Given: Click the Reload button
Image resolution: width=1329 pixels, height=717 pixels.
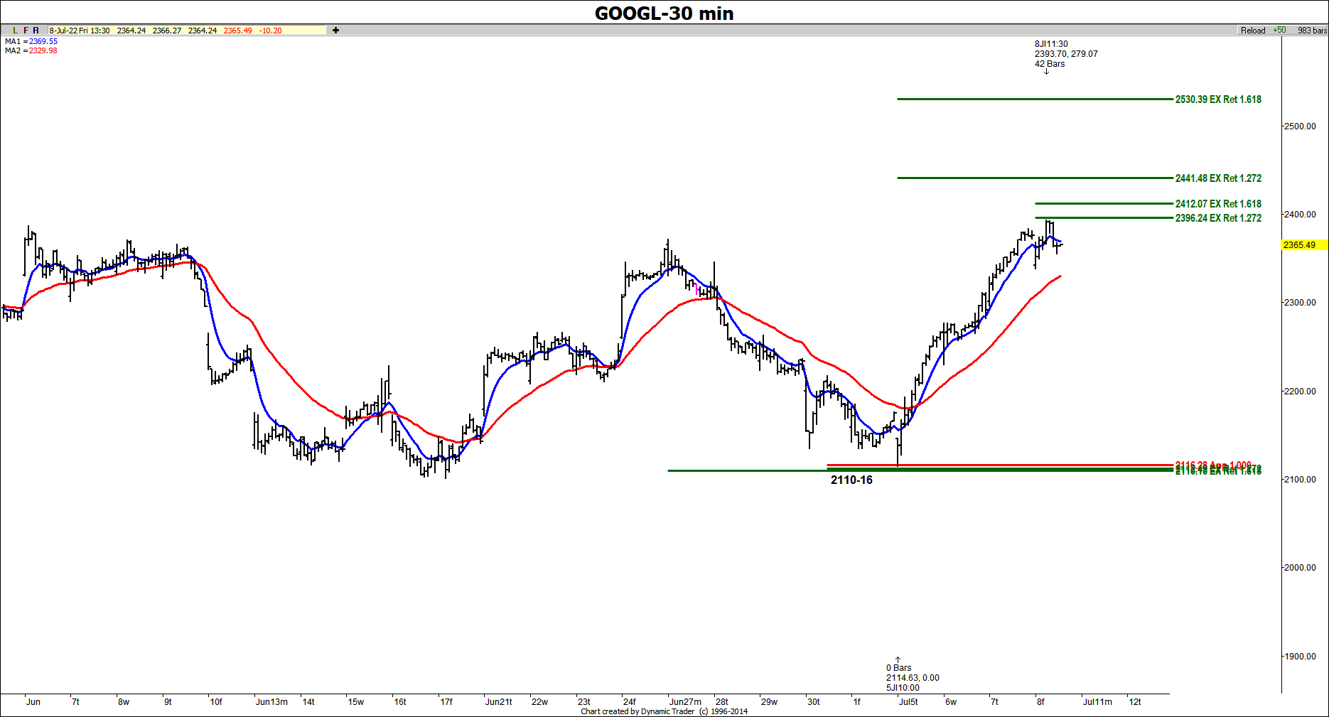Looking at the screenshot, I should (1253, 31).
